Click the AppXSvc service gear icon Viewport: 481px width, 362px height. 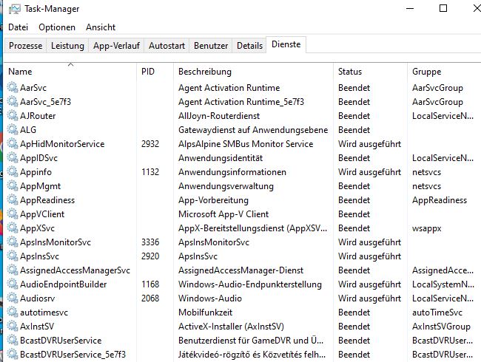pos(13,228)
